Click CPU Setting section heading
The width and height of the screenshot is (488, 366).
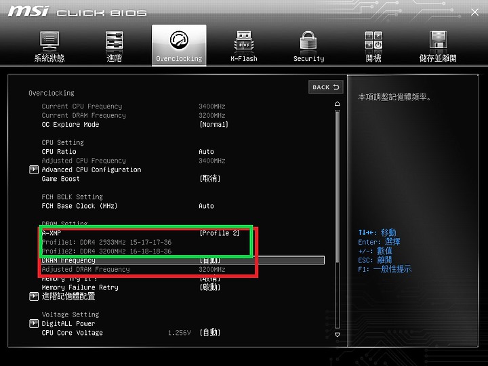(62, 142)
